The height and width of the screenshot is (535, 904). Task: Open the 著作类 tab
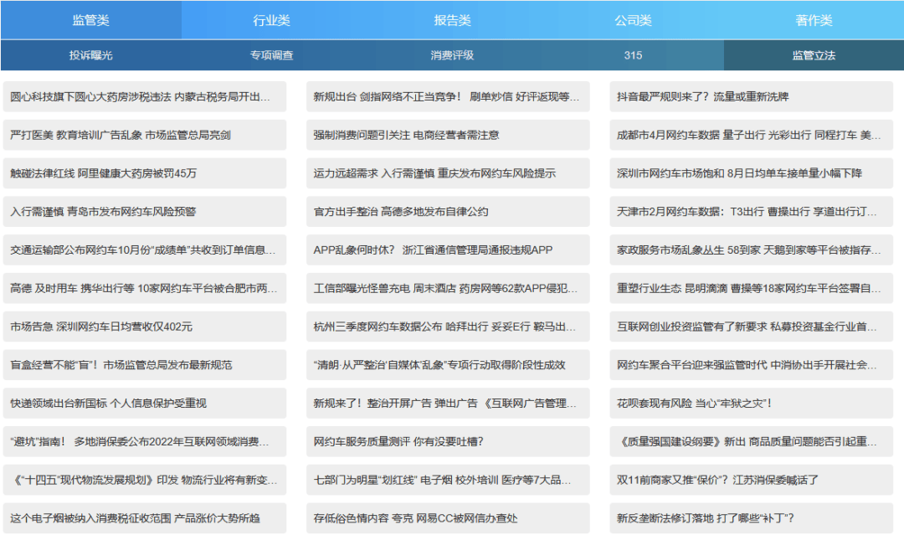pos(814,20)
